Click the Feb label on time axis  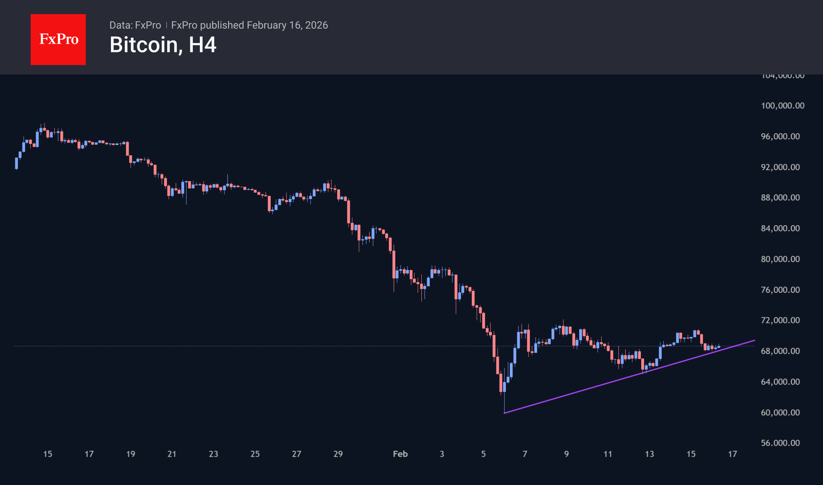[x=400, y=454]
